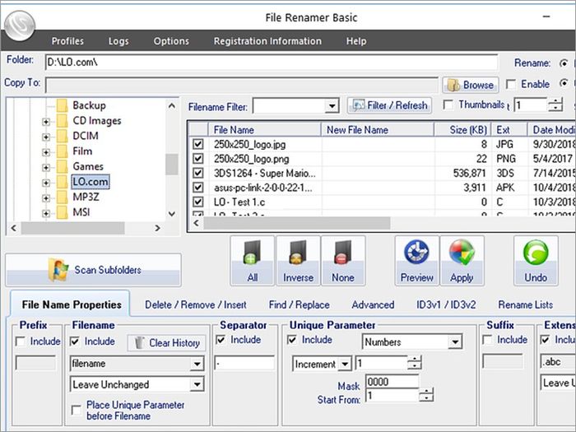This screenshot has height=432, width=576.
Task: Select the Film folder in tree
Action: coord(82,151)
